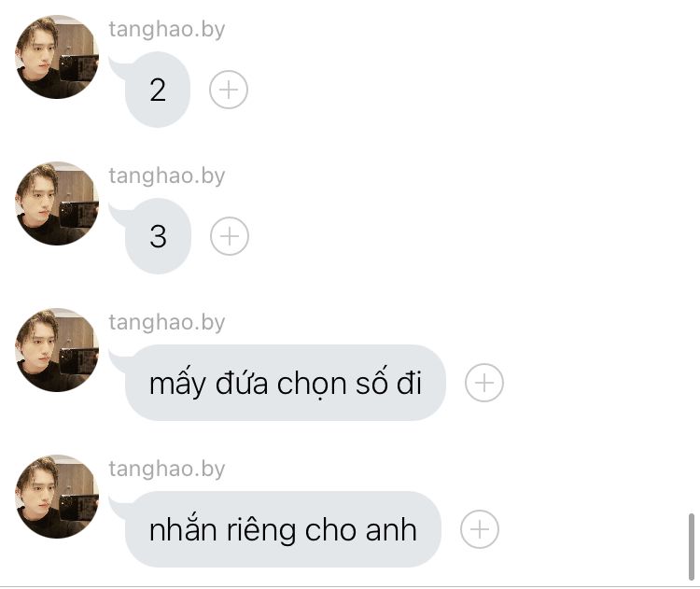
Task: Select the "2" message bubble
Action: click(158, 90)
